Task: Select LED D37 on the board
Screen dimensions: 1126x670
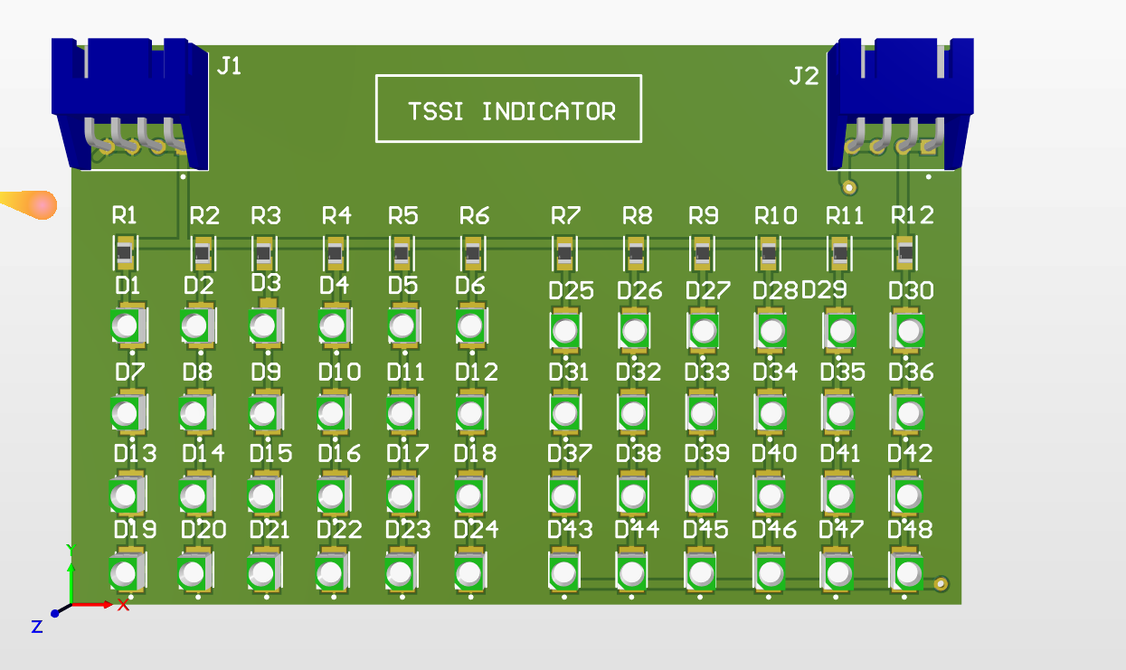Action: 564,495
